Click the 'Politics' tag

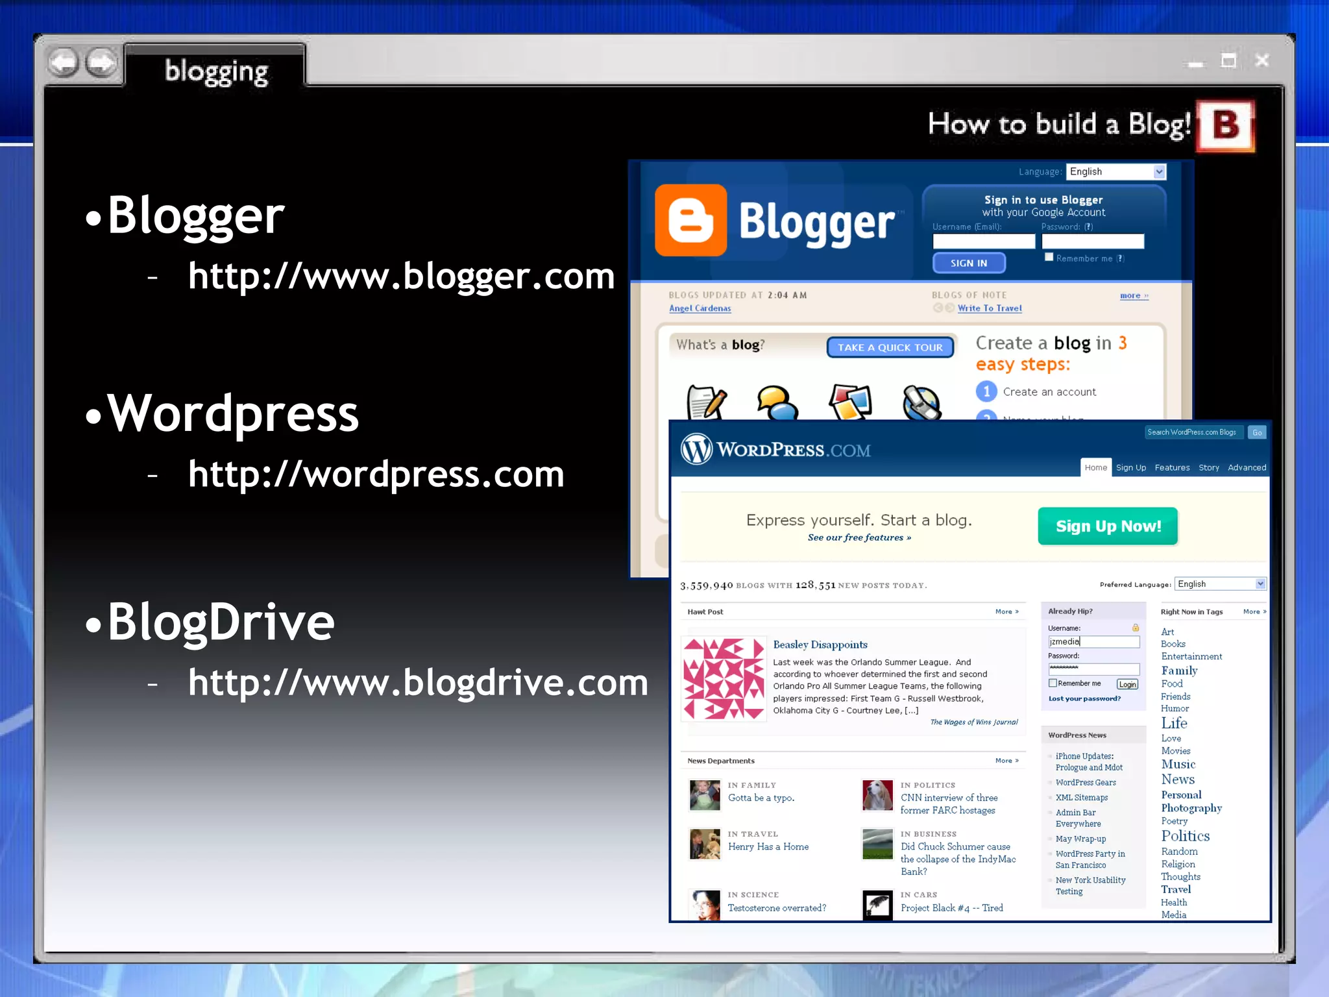(1185, 836)
